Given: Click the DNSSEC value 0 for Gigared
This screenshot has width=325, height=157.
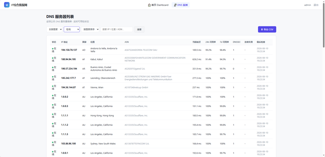Looking at the screenshot, I should point(233,69).
